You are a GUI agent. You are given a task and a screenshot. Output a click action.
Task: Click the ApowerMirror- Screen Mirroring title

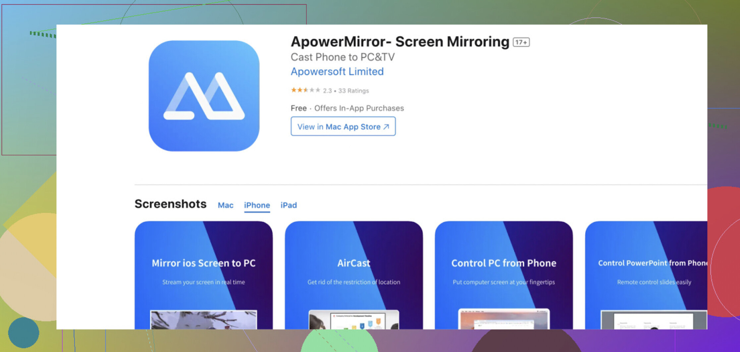[x=400, y=42]
